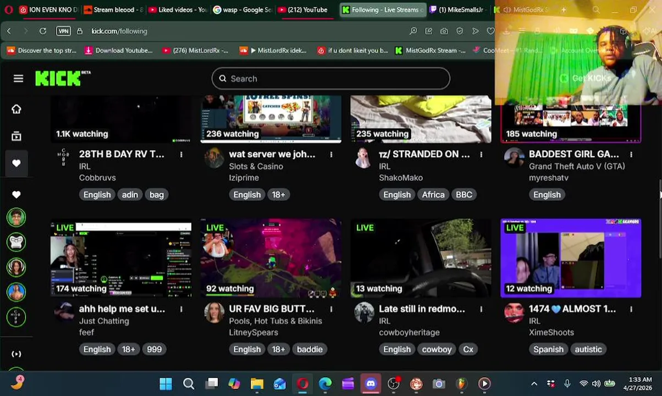The width and height of the screenshot is (662, 396).
Task: Switch to MikeSmallsJr Twitch tab
Action: point(457,9)
